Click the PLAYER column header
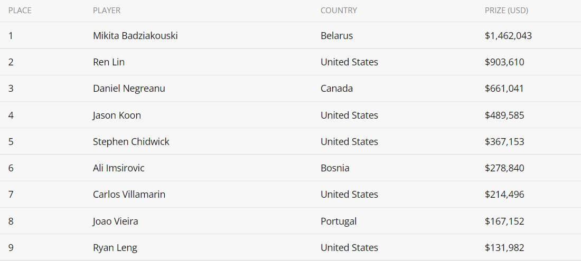The image size is (581, 261). [x=106, y=11]
